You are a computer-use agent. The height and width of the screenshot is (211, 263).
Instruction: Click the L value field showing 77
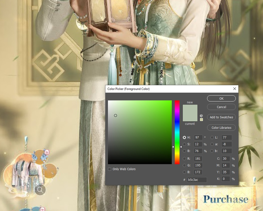[227, 137]
